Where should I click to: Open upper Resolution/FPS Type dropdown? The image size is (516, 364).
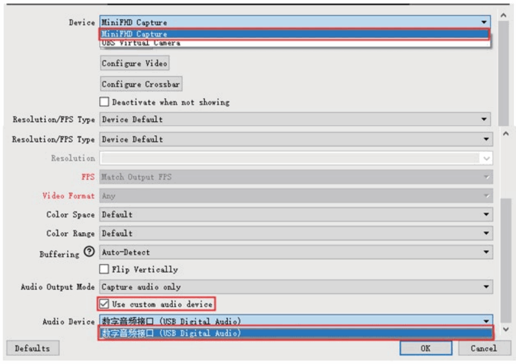(295, 119)
